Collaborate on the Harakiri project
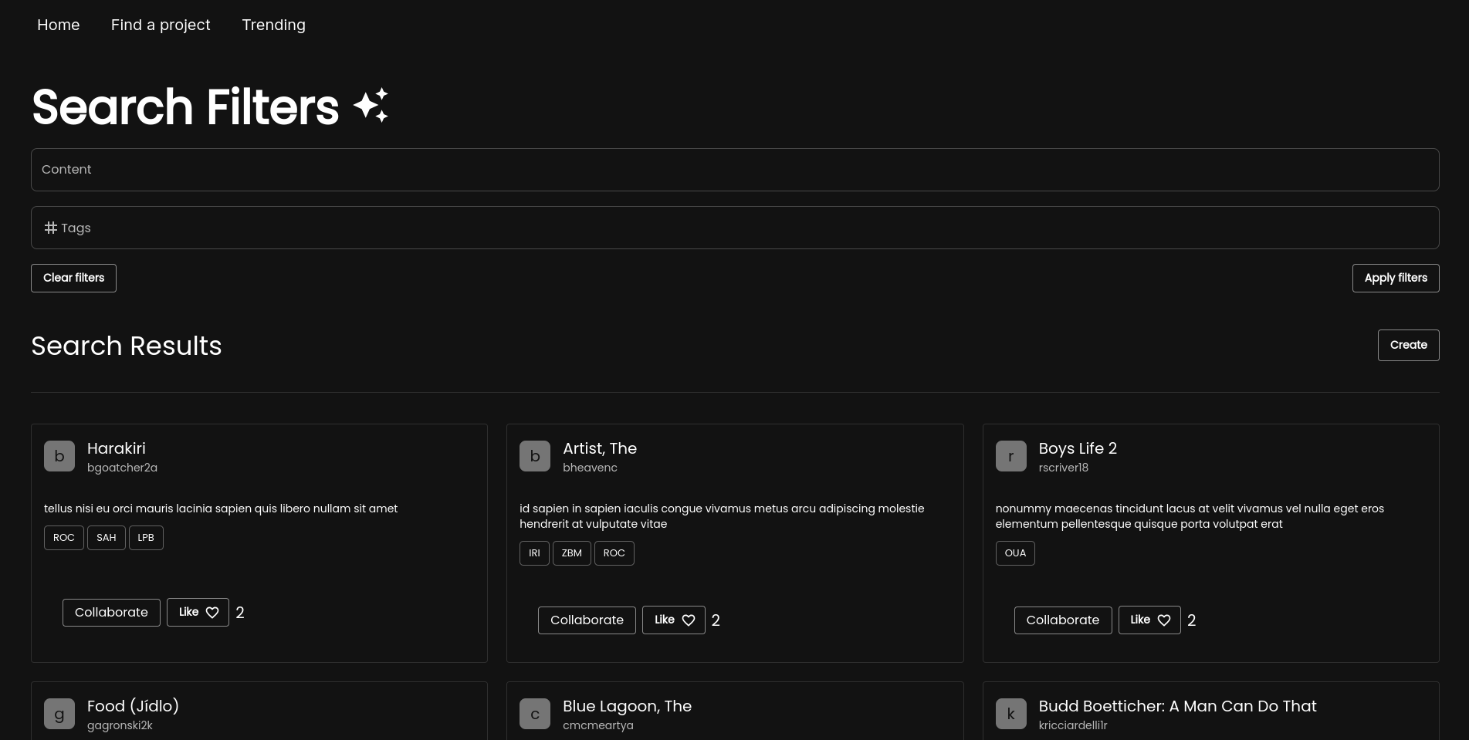1469x740 pixels. point(111,613)
